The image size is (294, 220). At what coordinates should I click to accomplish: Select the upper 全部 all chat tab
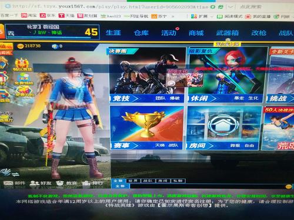[x=118, y=181]
